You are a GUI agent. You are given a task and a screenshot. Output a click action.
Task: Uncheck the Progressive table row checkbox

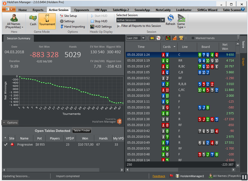click(5, 144)
